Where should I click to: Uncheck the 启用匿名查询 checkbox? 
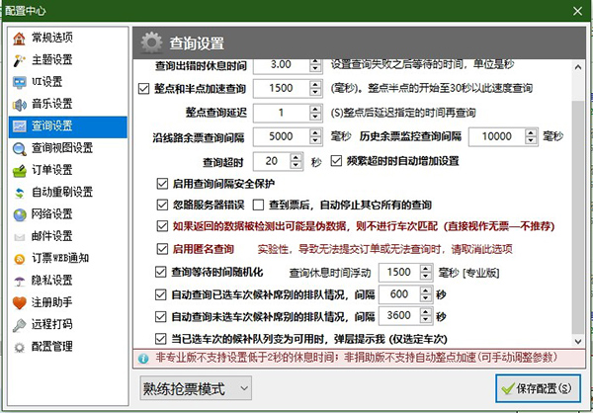162,249
